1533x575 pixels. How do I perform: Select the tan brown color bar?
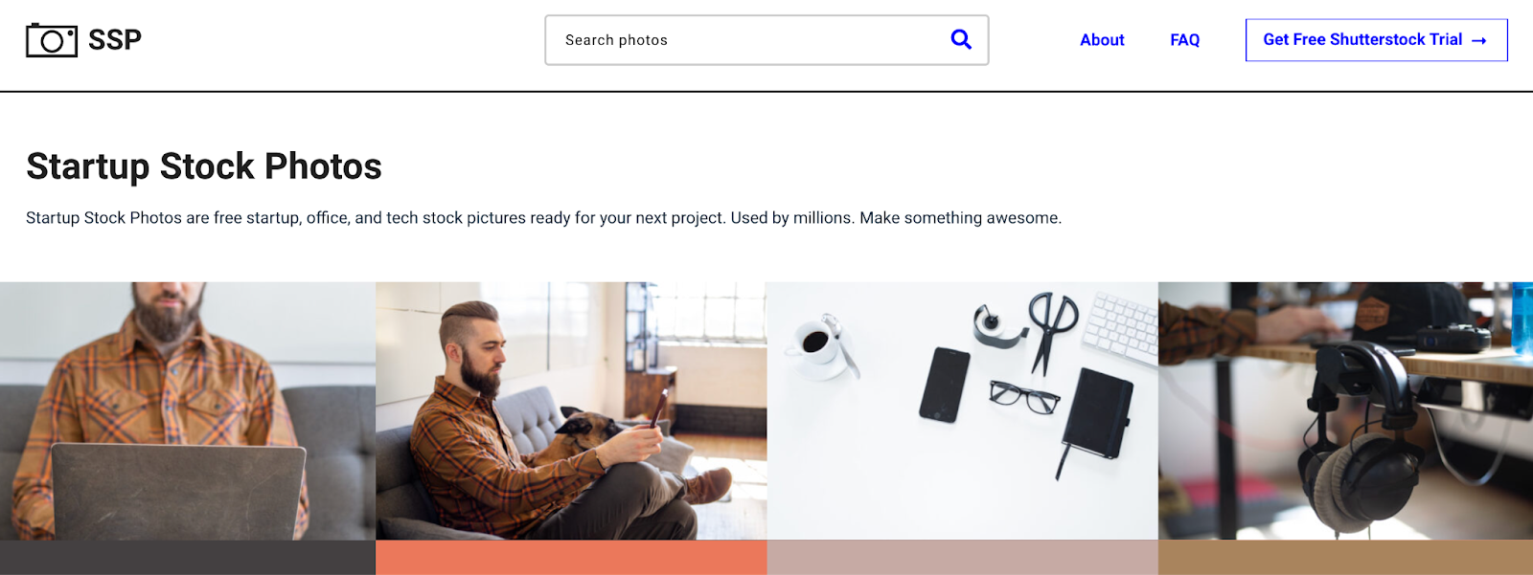click(1345, 558)
